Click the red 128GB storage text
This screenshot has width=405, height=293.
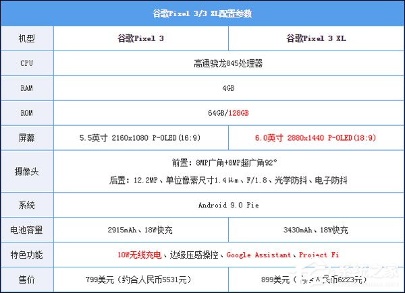(x=239, y=112)
